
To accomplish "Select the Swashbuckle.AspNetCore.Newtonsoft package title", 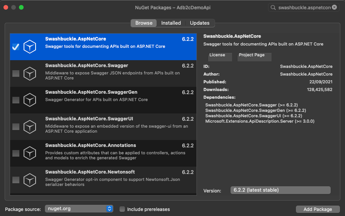I will (x=90, y=172).
